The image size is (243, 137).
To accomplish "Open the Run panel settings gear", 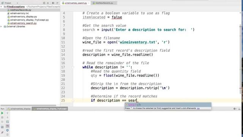I will pyautogui.click(x=235, y=109).
